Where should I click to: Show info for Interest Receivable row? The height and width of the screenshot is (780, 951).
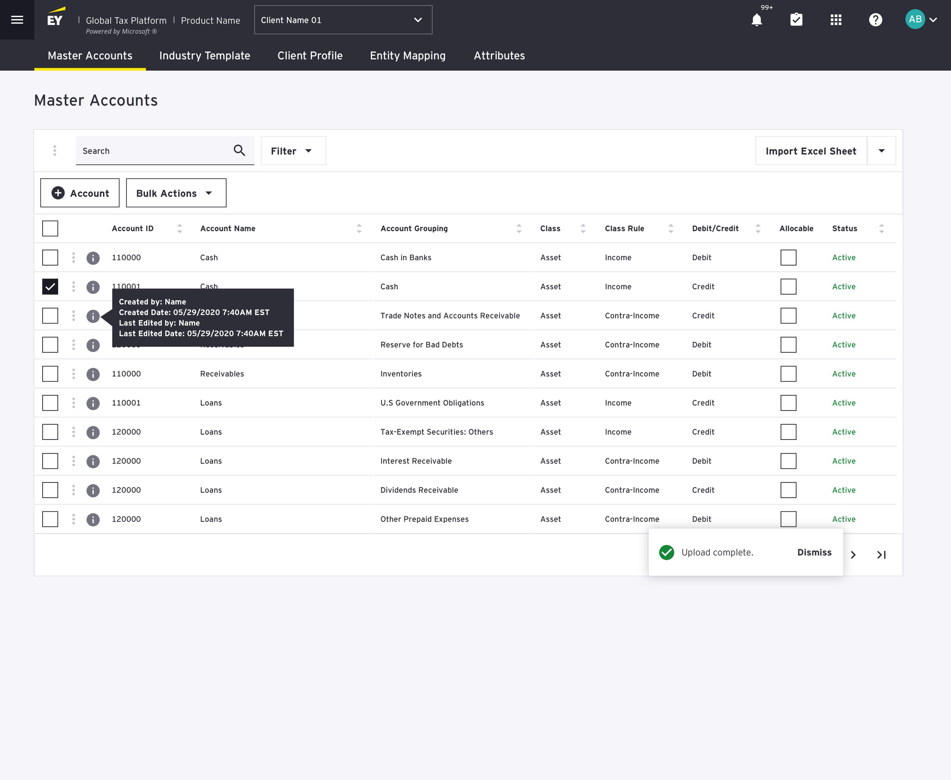pos(93,462)
